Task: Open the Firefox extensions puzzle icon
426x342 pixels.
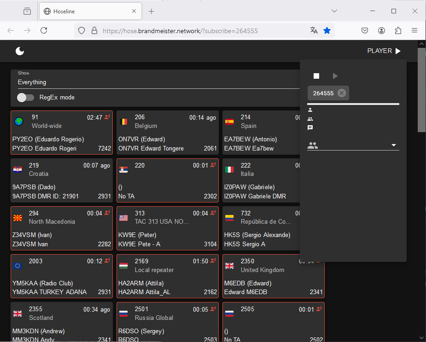Action: 398,30
